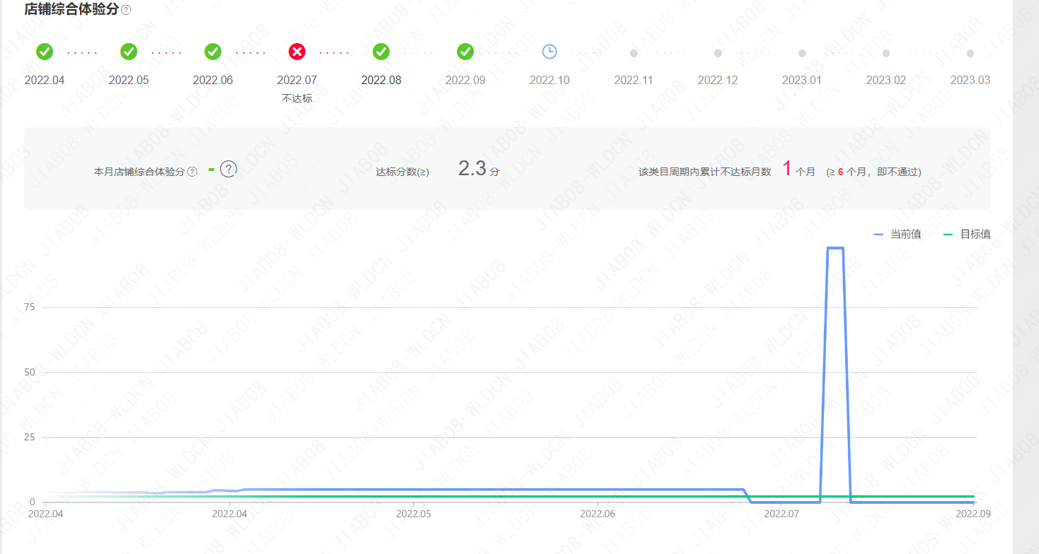1039x554 pixels.
Task: Click the 达标分数(≥) label
Action: [x=403, y=172]
